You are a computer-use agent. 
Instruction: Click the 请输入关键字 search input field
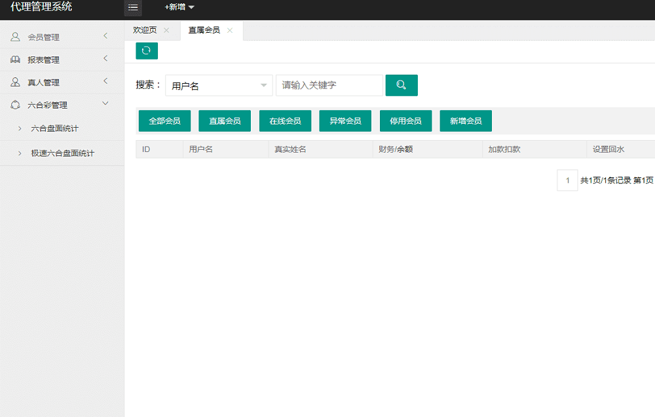(x=329, y=85)
